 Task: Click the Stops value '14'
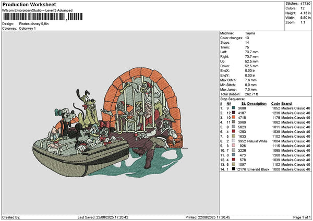point(247,43)
